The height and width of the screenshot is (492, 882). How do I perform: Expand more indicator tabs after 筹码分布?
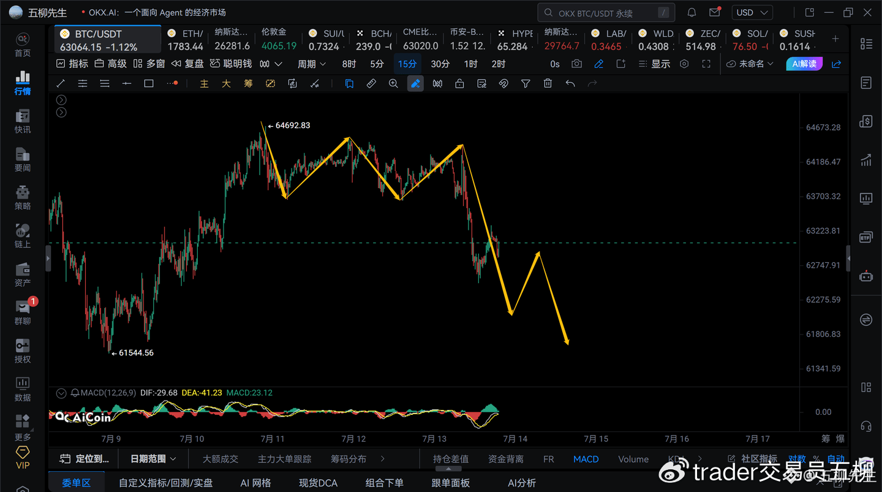(383, 459)
